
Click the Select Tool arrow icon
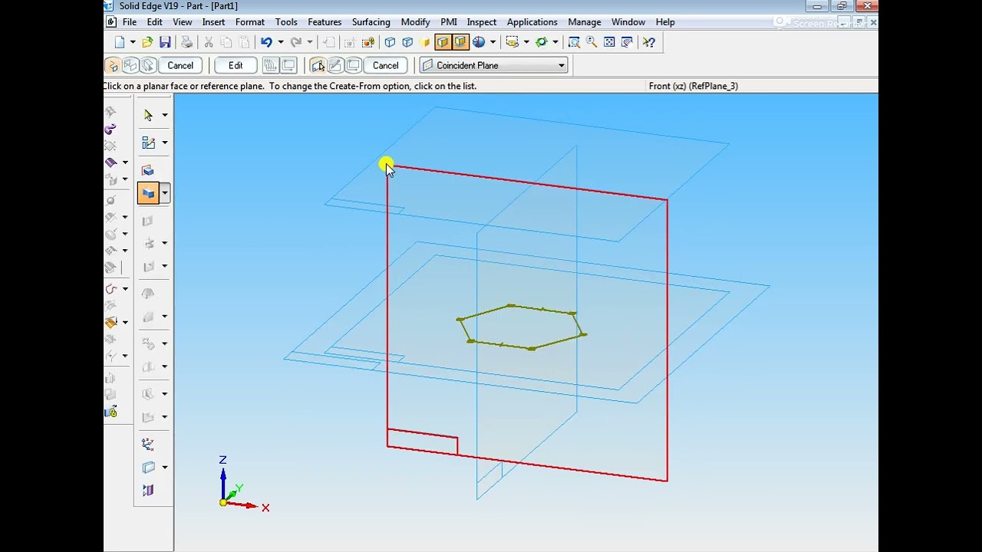pos(148,115)
